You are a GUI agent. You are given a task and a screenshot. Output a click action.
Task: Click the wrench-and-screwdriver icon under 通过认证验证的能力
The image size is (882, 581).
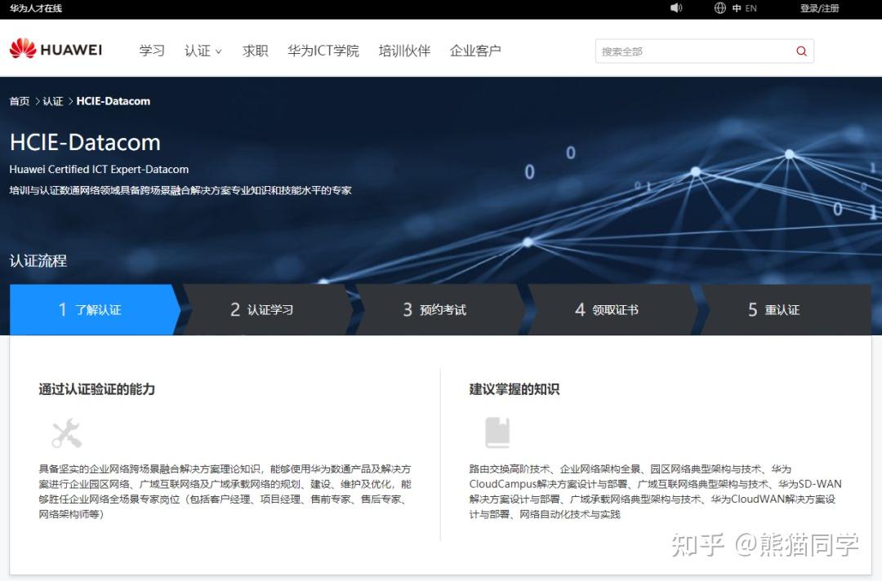click(x=66, y=432)
